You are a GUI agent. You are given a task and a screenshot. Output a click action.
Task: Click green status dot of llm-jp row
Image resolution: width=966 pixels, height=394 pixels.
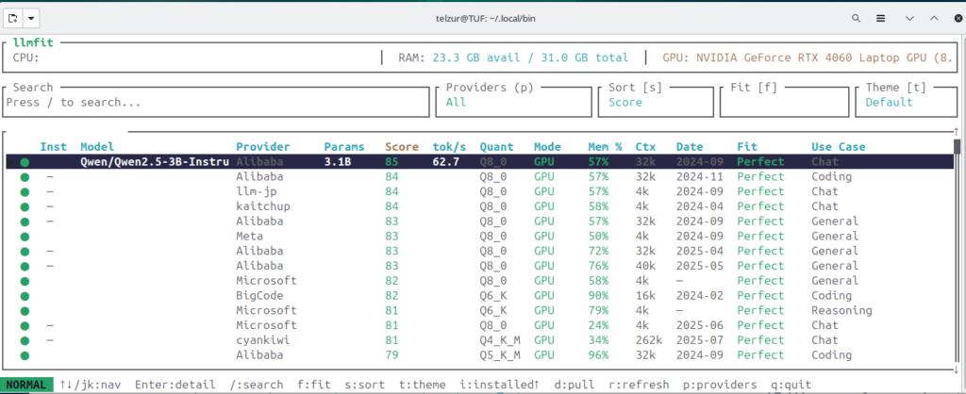click(25, 191)
